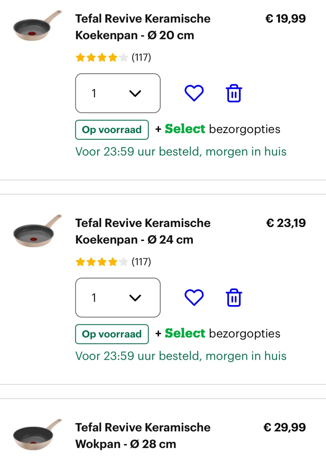Open Select bezorgopties for 20 cm Koekenpan
The height and width of the screenshot is (457, 326).
pos(218,129)
